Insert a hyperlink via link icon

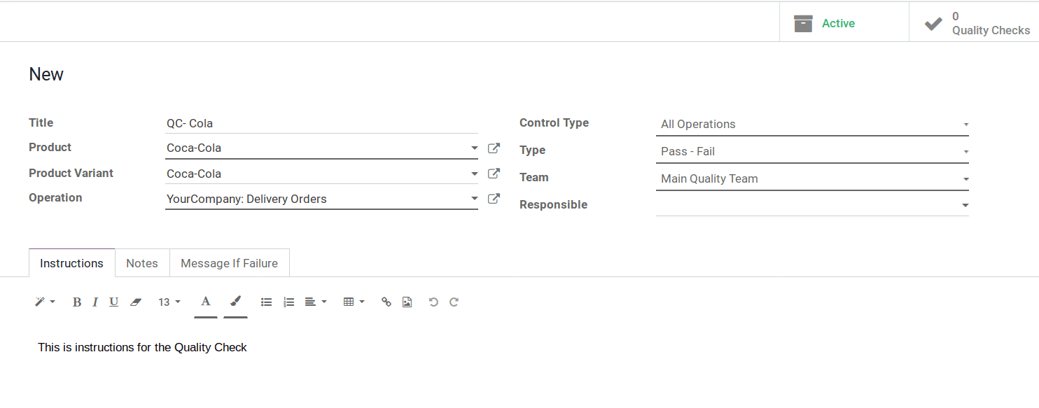[x=386, y=302]
